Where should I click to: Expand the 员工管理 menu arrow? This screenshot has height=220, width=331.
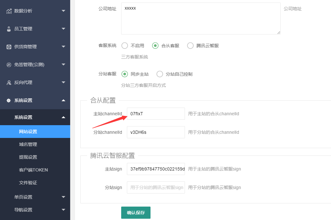[x=63, y=29]
